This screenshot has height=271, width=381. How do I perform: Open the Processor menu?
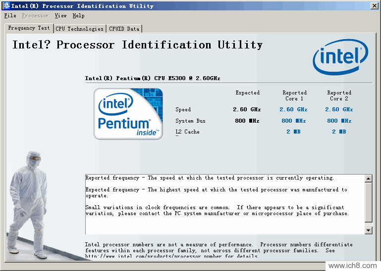pyautogui.click(x=35, y=16)
